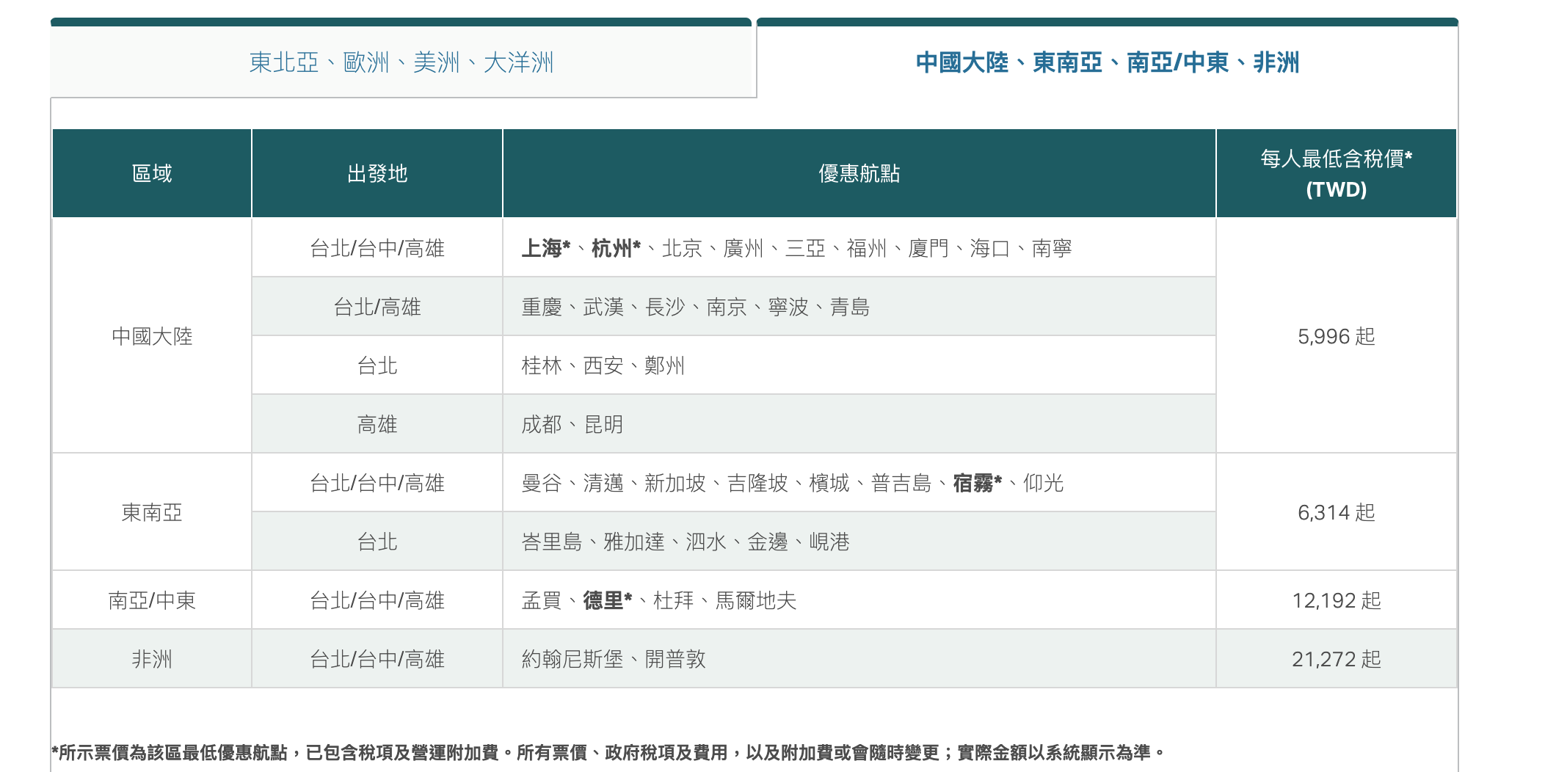The height and width of the screenshot is (772, 1556).
Task: Click the 6,314 起 price
Action: pyautogui.click(x=1336, y=512)
